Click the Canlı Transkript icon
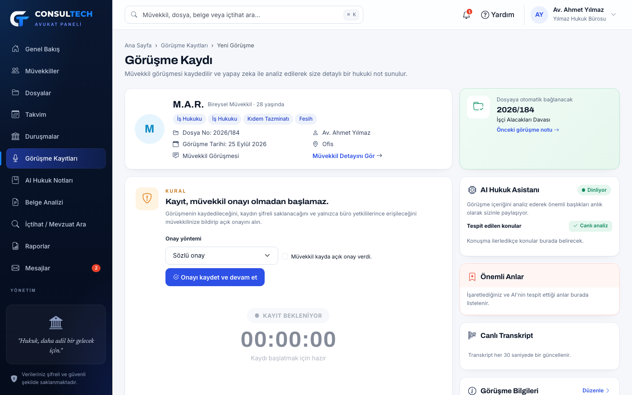 (x=472, y=336)
